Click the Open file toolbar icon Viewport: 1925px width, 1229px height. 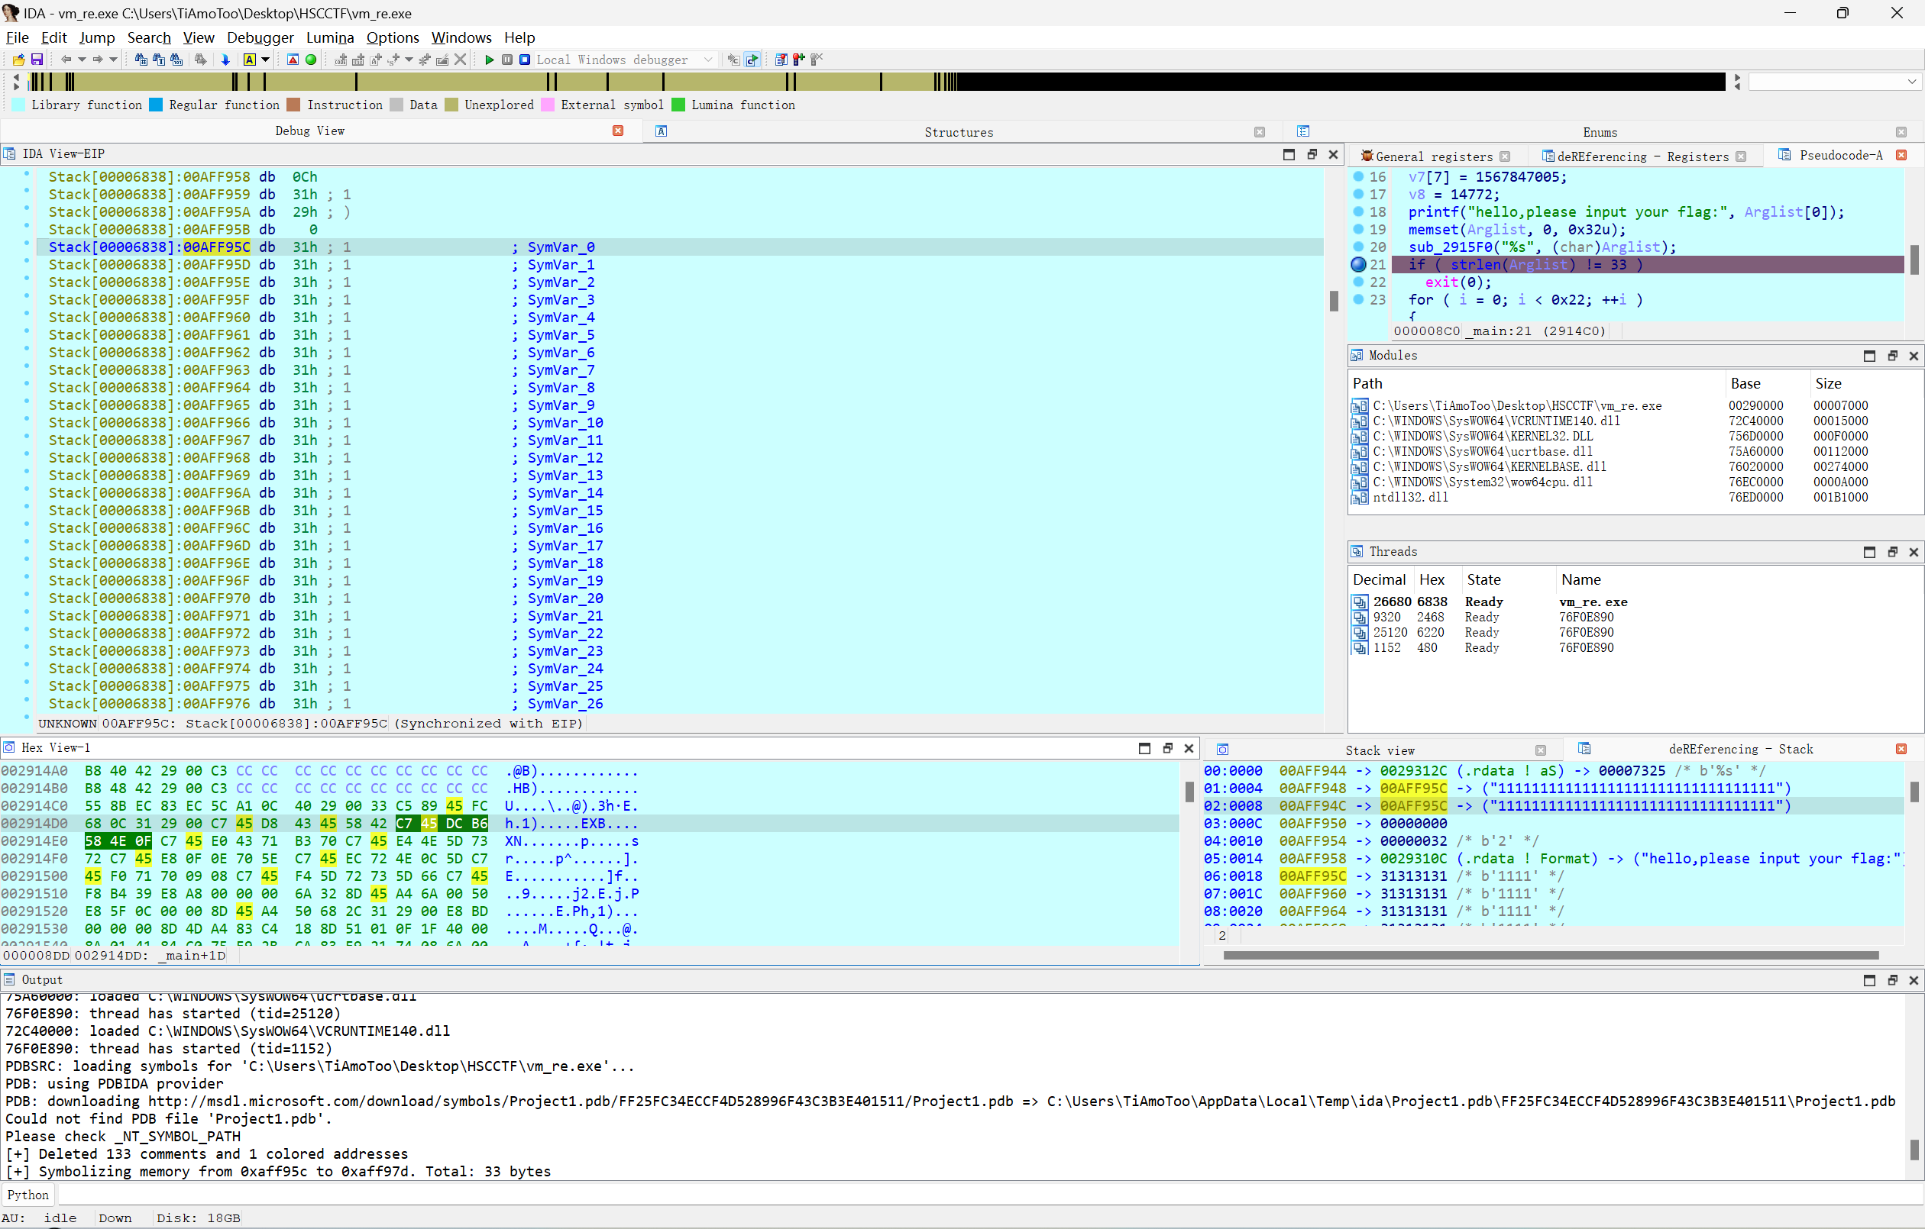(18, 60)
